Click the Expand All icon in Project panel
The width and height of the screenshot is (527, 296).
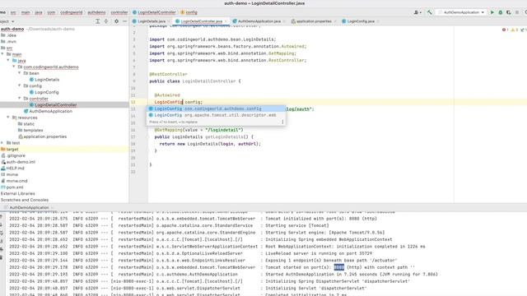coord(98,21)
